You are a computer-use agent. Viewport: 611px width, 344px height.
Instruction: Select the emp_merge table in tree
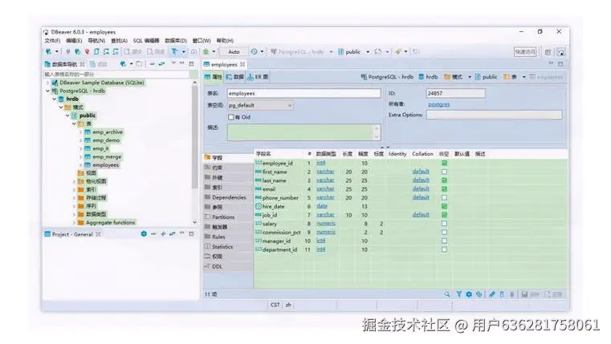pos(107,157)
